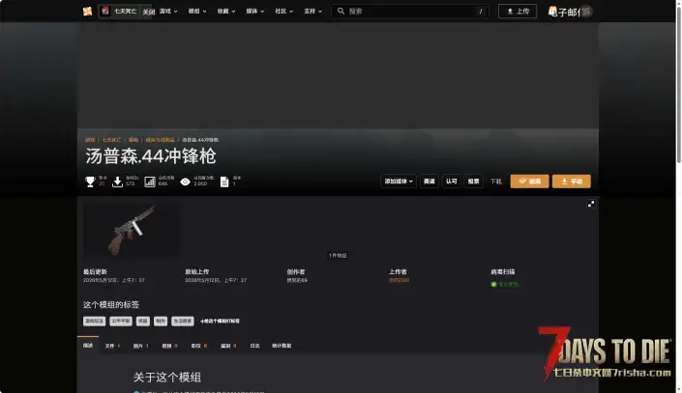Click the Nexus Mods logo icon
682x393 pixels.
click(x=87, y=12)
